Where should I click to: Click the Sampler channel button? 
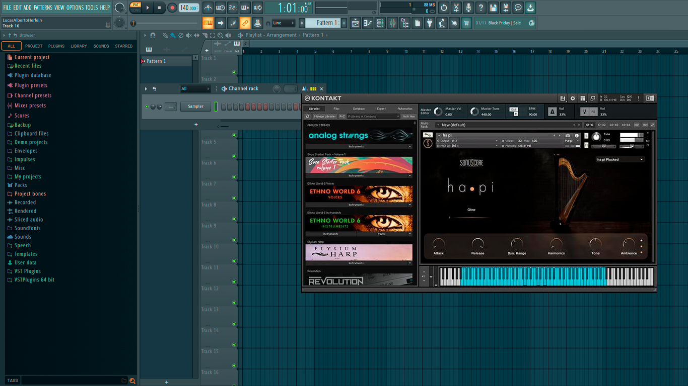coord(196,107)
